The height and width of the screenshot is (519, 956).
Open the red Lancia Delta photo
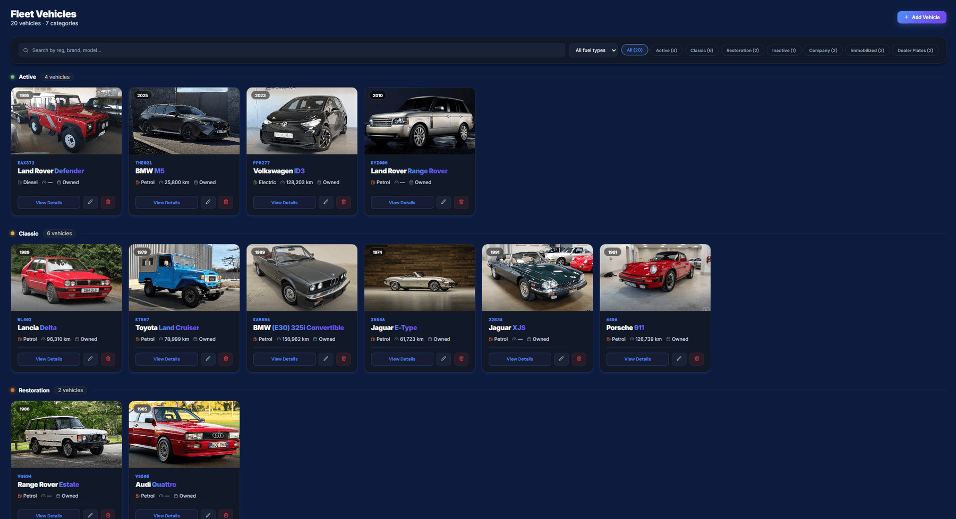(66, 278)
